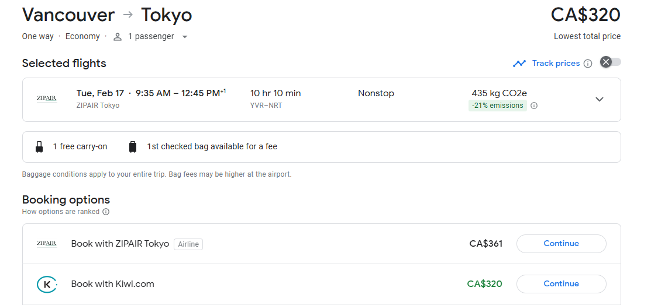Click 'Lowest total price' label
Viewport: 651px width, 305px height.
(587, 36)
